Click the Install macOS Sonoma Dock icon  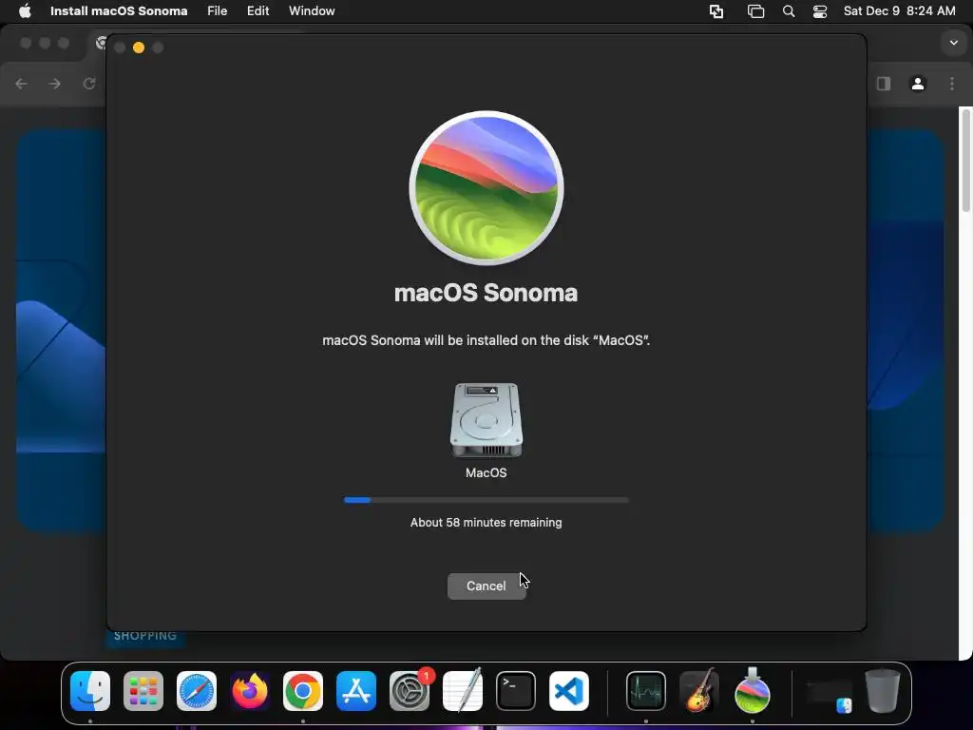[x=753, y=690]
